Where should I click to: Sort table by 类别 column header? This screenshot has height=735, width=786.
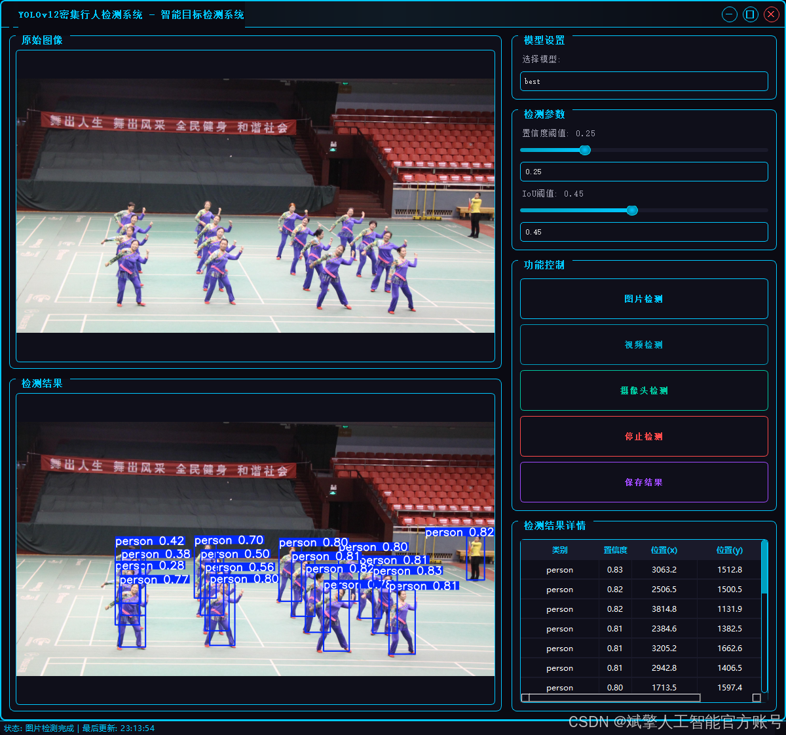tap(560, 550)
